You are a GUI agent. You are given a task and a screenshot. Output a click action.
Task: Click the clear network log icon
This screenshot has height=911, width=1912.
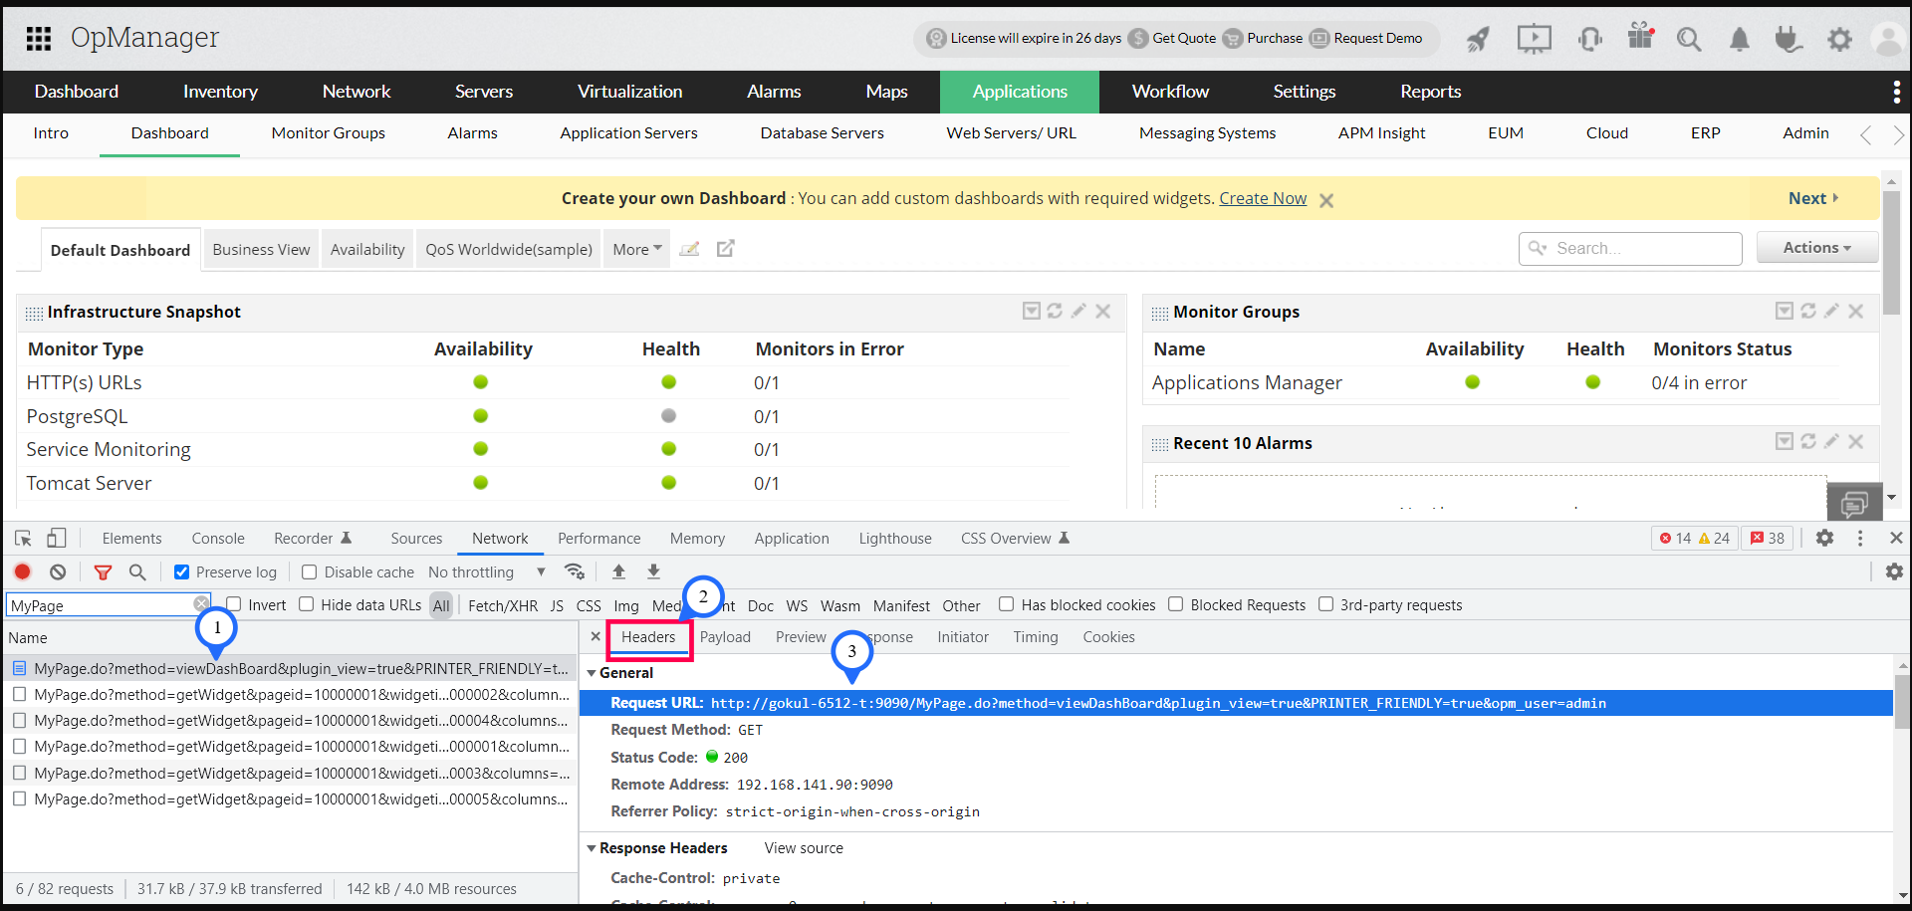tap(58, 571)
